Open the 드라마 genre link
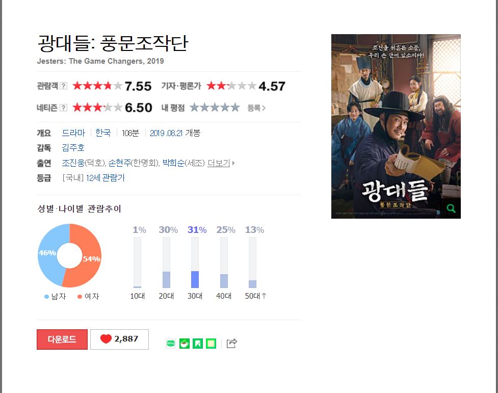Screen dimensions: 498x393 73,133
